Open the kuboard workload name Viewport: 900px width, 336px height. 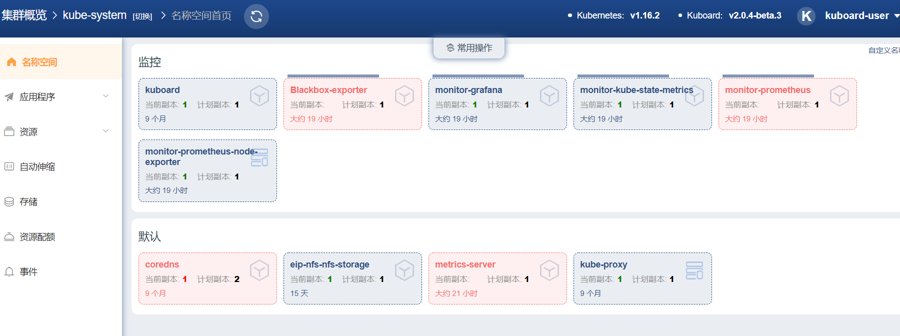point(162,90)
